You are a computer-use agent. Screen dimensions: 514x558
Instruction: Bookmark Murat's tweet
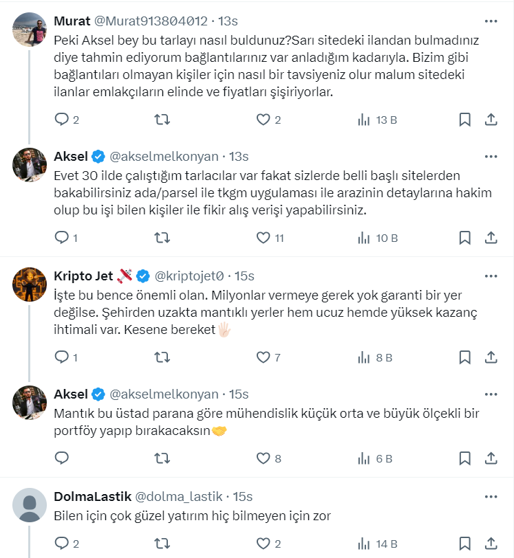click(x=465, y=120)
